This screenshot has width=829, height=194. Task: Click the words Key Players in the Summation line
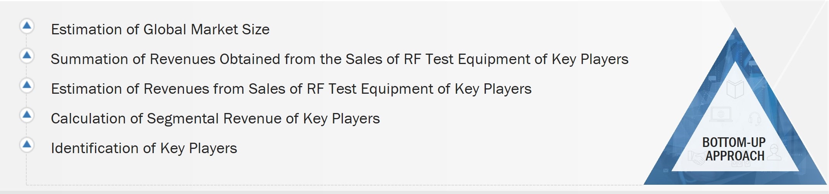tap(590, 59)
